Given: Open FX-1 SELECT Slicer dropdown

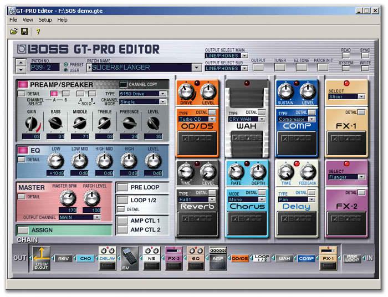Looking at the screenshot, I should pyautogui.click(x=361, y=97).
